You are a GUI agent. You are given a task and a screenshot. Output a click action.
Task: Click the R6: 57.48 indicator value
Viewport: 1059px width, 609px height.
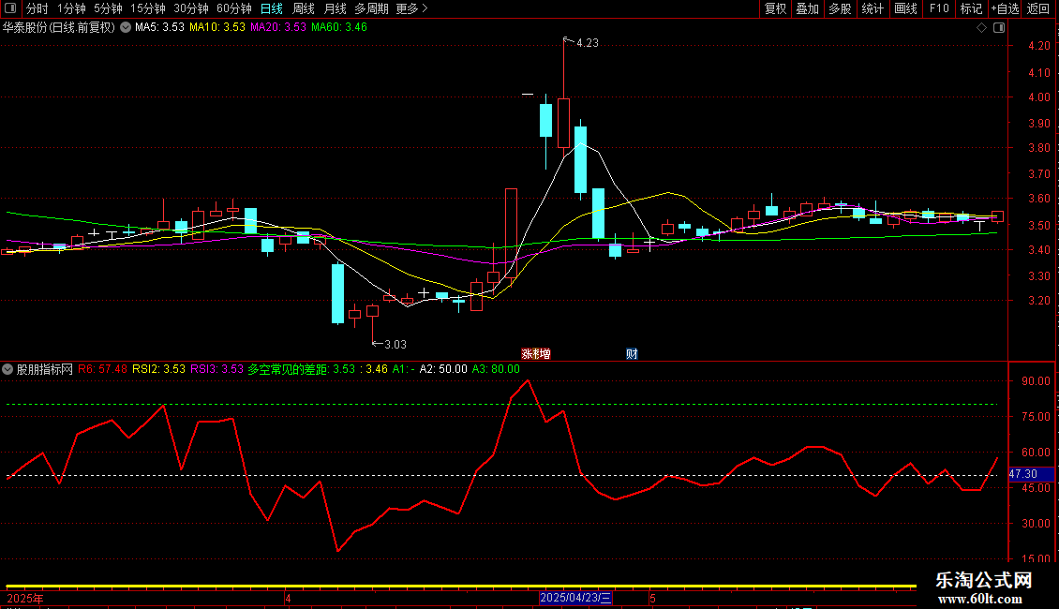(103, 369)
